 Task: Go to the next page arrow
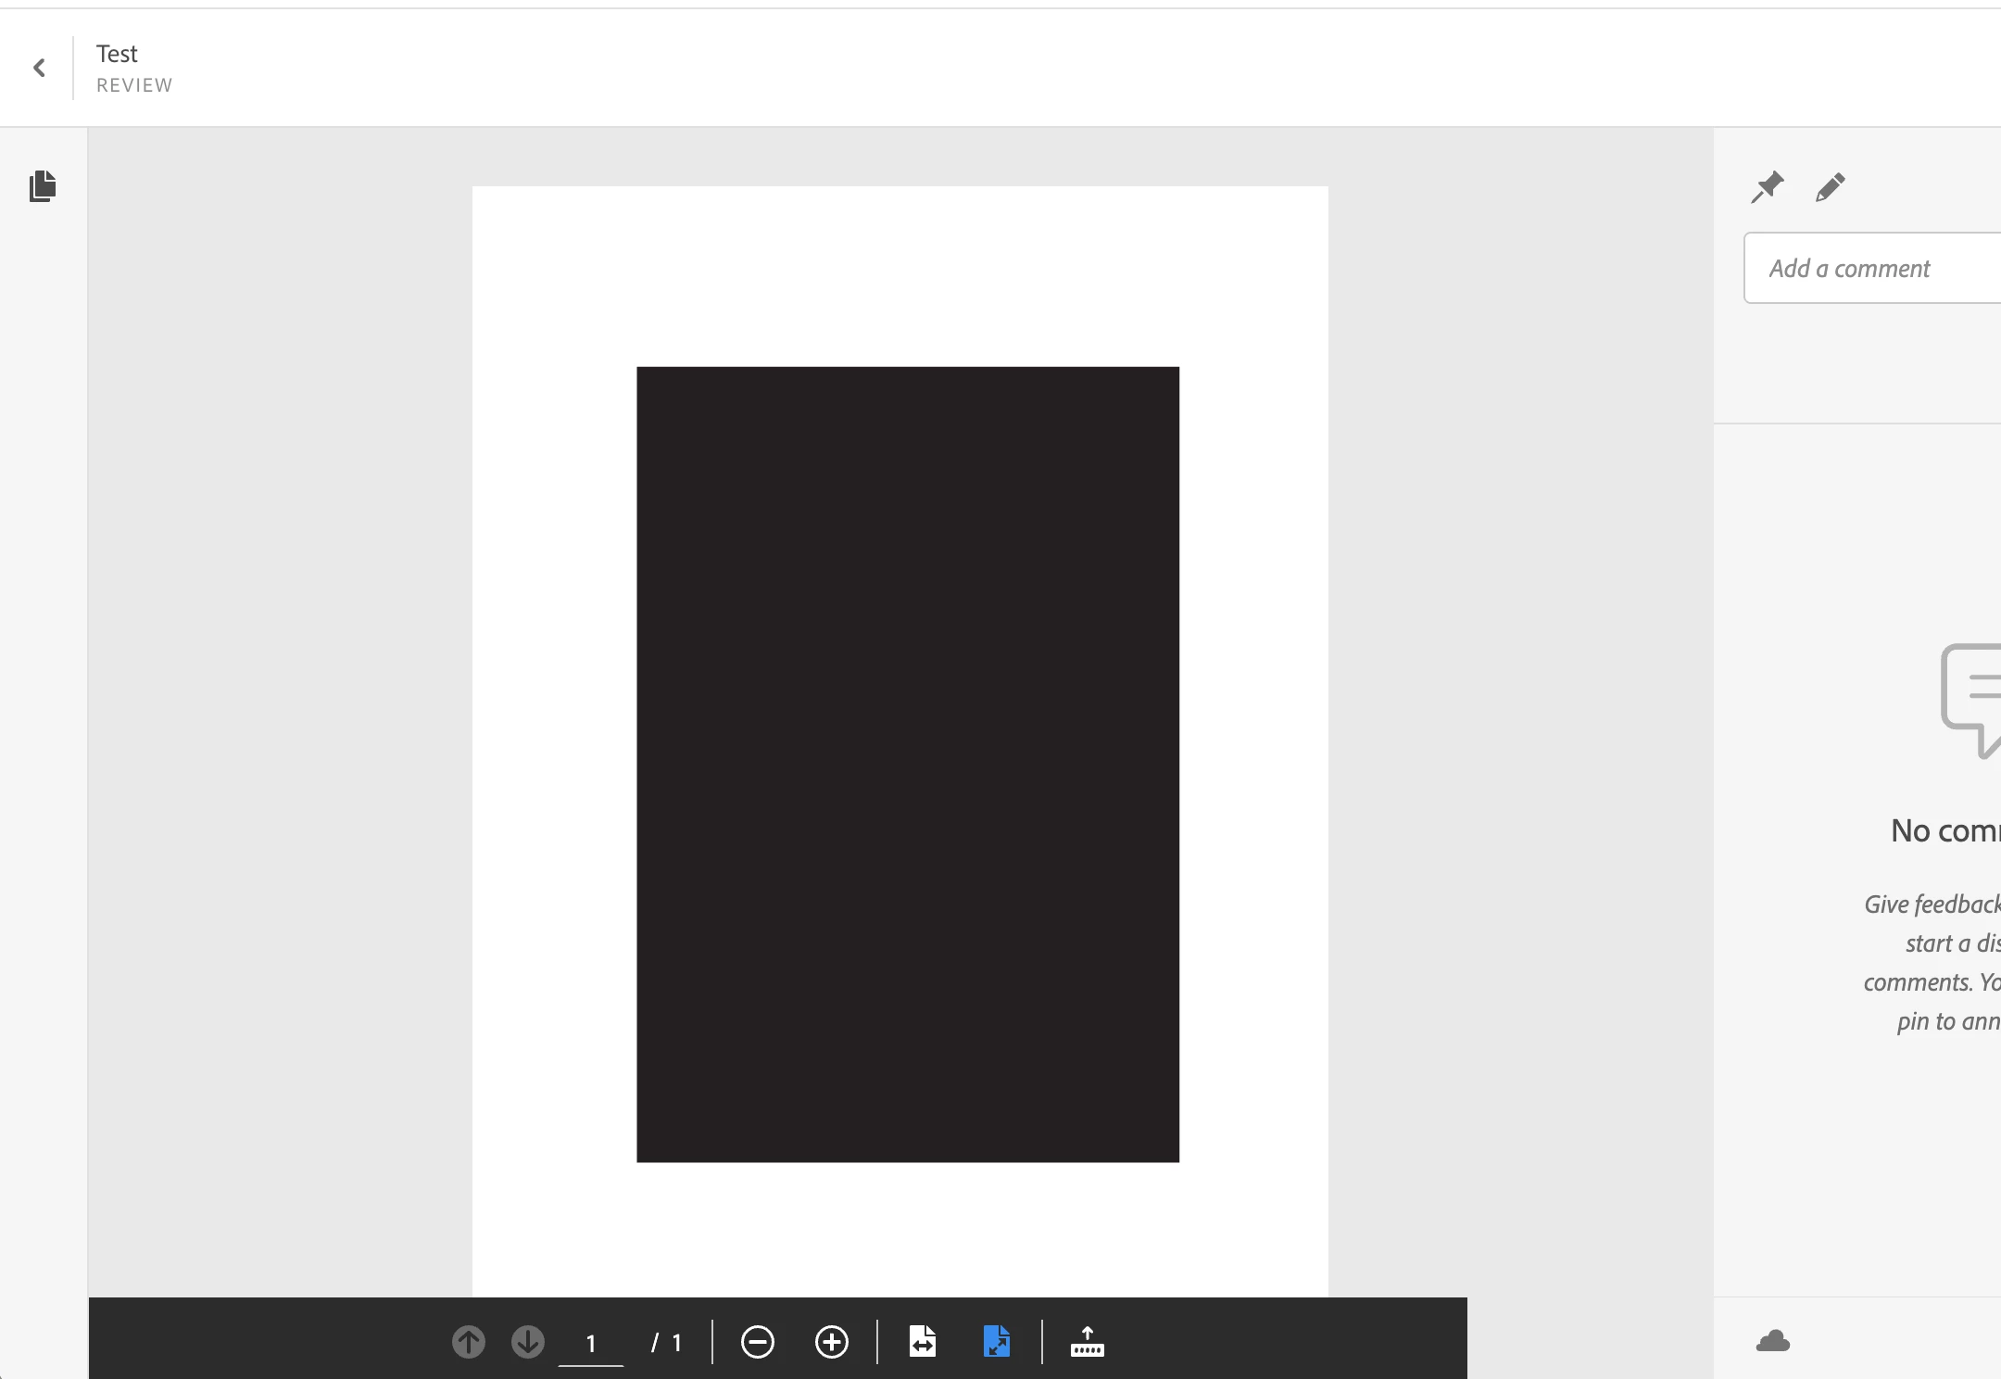(528, 1342)
